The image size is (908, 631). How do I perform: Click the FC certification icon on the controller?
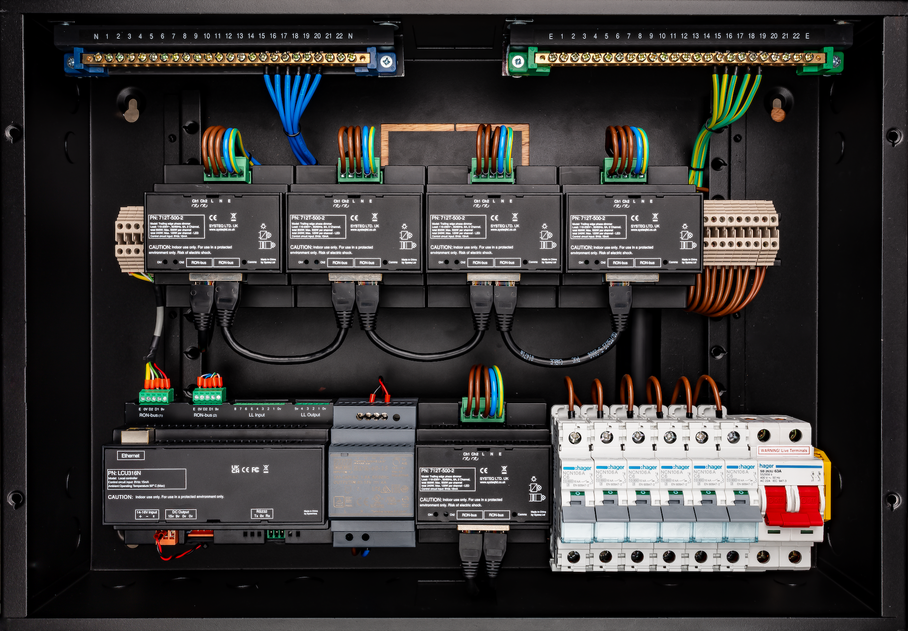tap(255, 469)
